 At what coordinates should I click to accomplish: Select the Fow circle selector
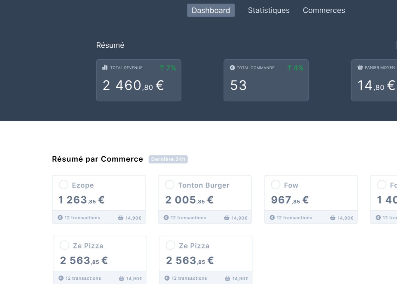point(276,185)
